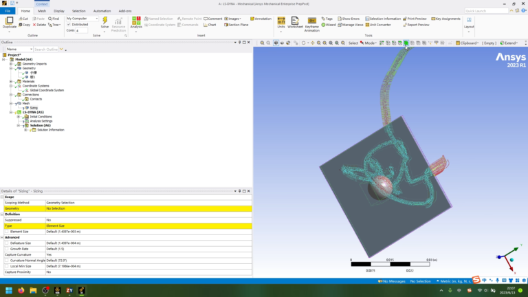Open the Images dropdown

point(232,19)
